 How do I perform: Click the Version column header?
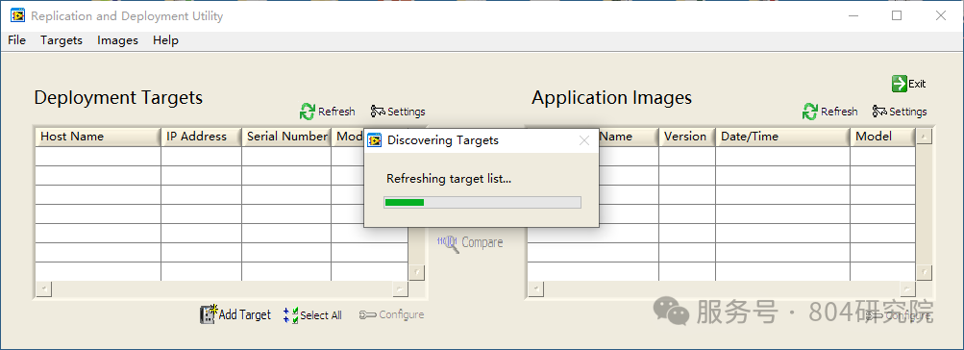pyautogui.click(x=687, y=137)
